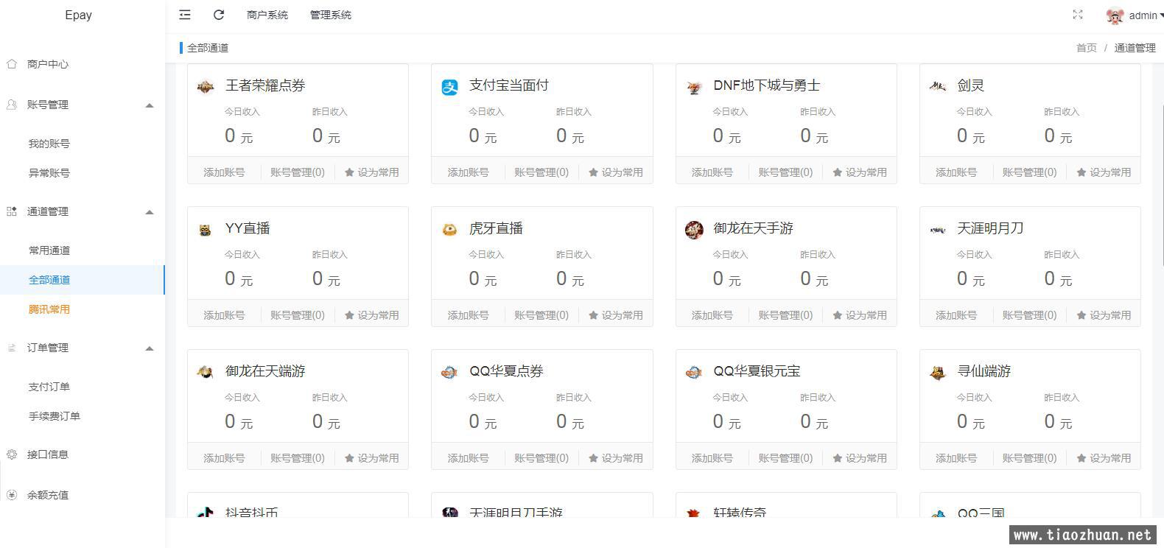This screenshot has width=1164, height=548.
Task: Set DNF地下城与勇士 as 常用 channel
Action: [860, 172]
